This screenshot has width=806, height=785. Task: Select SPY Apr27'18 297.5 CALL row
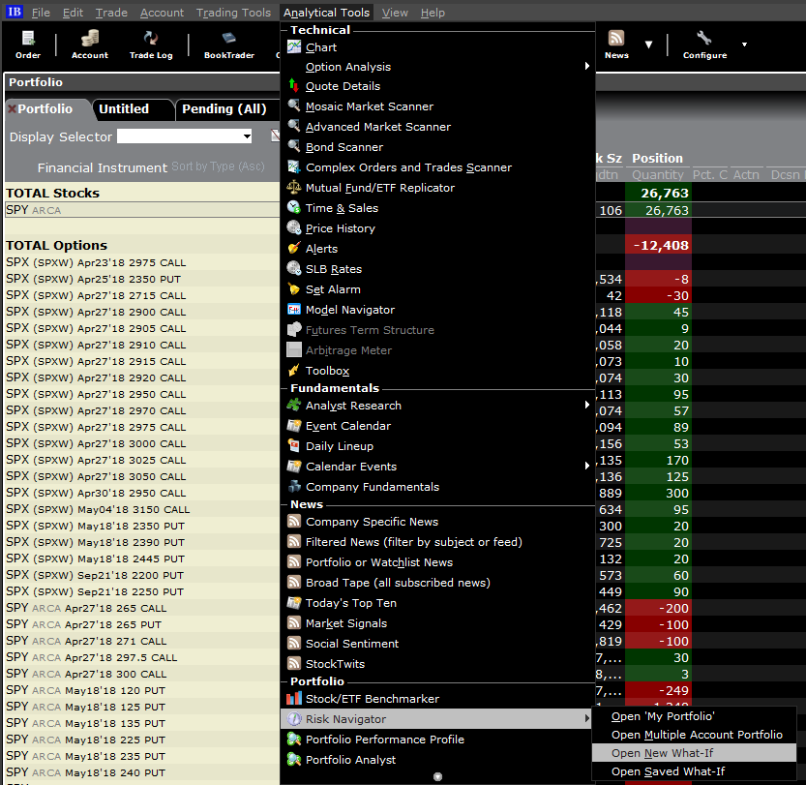point(142,657)
